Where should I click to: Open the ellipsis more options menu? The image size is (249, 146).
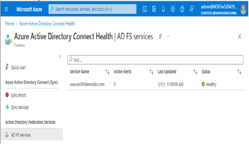(168, 36)
